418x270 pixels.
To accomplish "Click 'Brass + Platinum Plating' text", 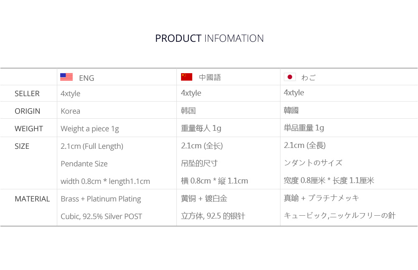I will pos(101,199).
